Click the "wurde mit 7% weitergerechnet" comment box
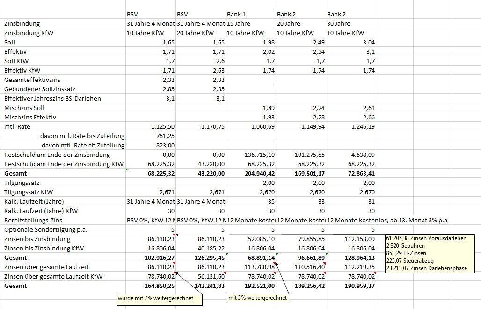This screenshot has width=481, height=309. pyautogui.click(x=160, y=299)
